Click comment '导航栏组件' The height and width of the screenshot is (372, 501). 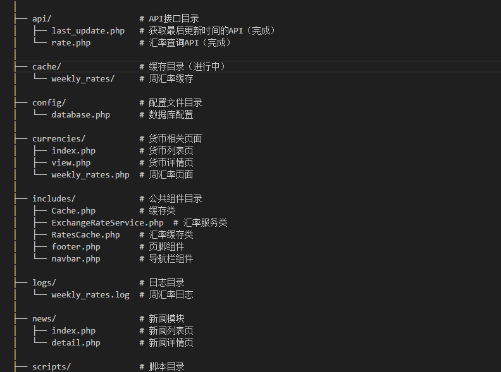click(171, 259)
